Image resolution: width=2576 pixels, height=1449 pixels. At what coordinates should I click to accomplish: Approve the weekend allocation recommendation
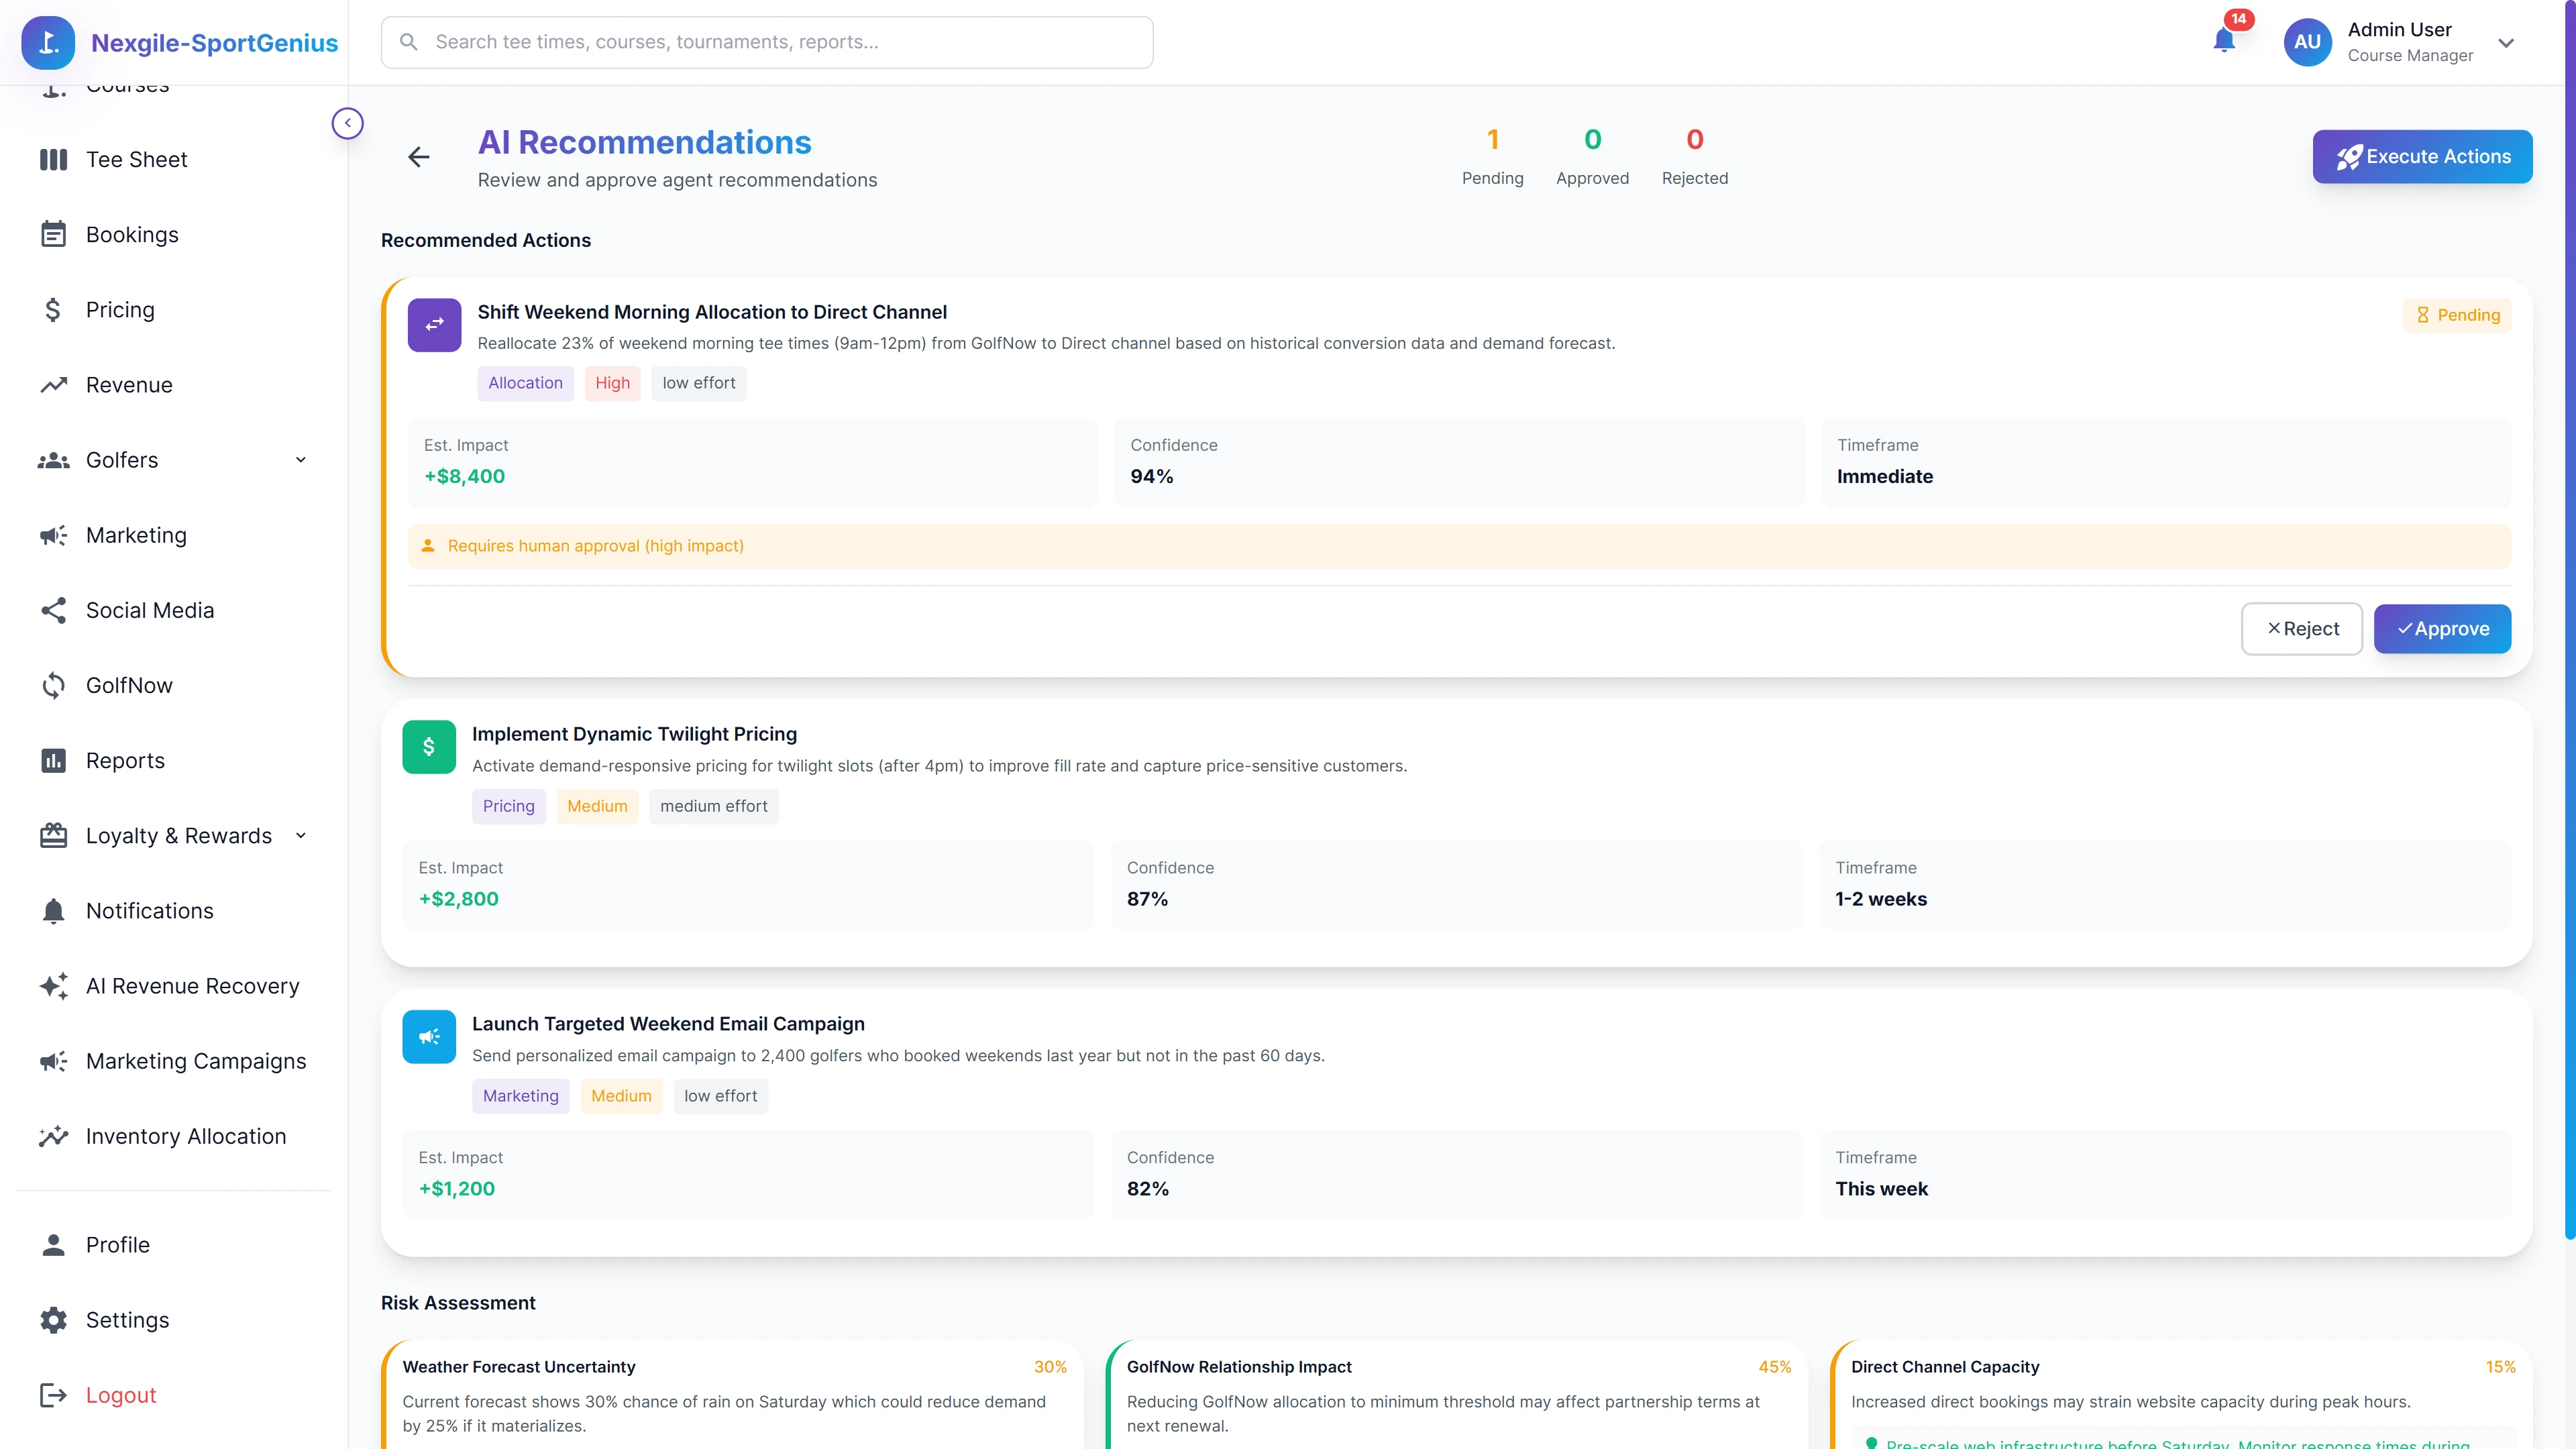[2442, 628]
